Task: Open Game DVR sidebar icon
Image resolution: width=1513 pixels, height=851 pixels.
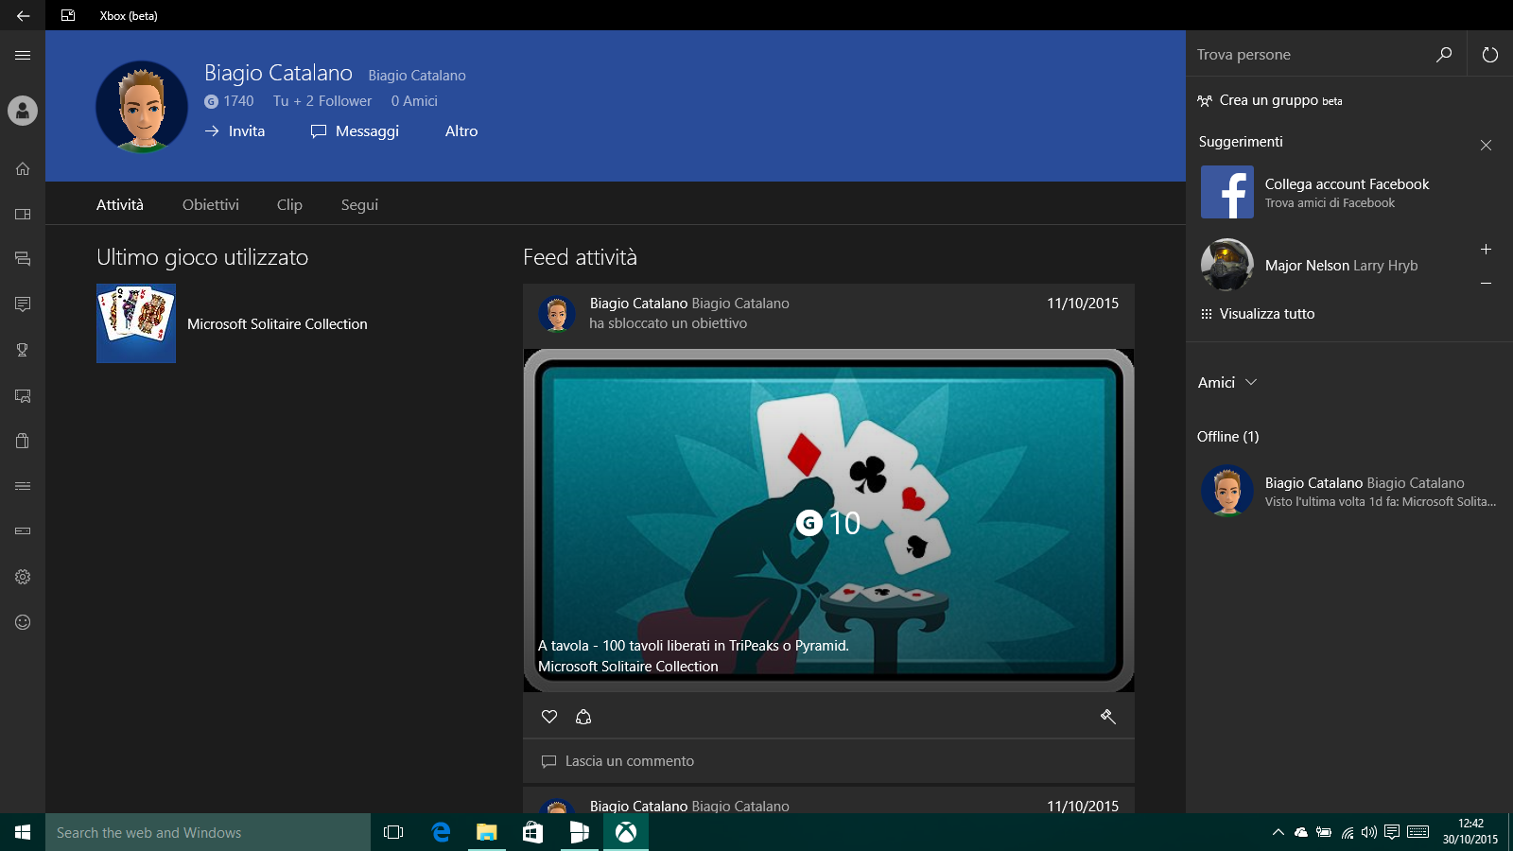Action: (23, 395)
